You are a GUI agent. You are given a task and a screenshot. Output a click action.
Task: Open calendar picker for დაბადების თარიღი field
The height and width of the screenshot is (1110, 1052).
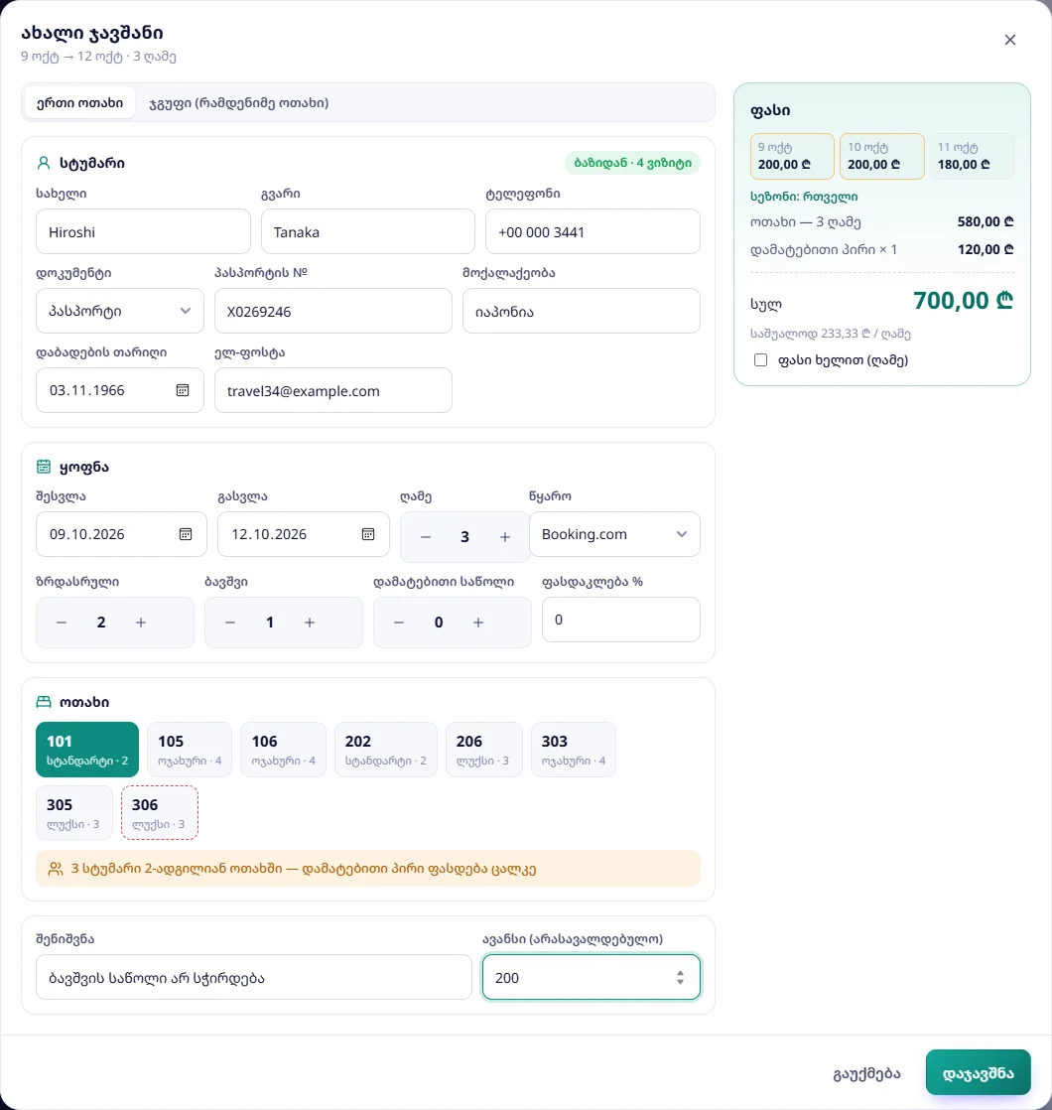[x=183, y=390]
